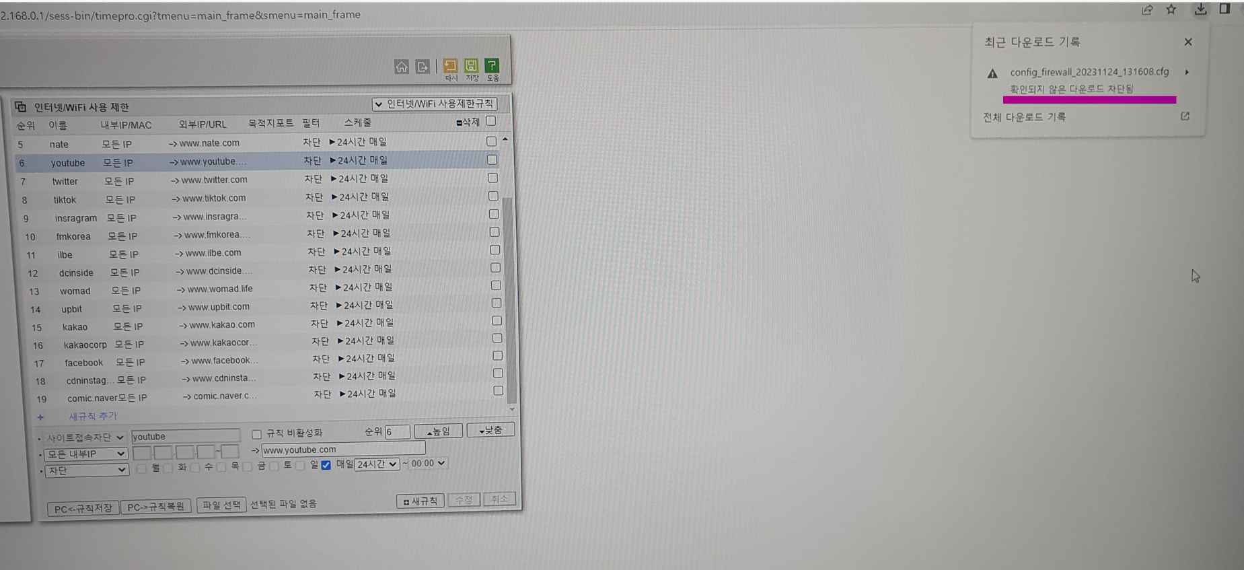Click the PC<-규칙저장 button
Viewport: 1244px width, 570px height.
coord(83,508)
